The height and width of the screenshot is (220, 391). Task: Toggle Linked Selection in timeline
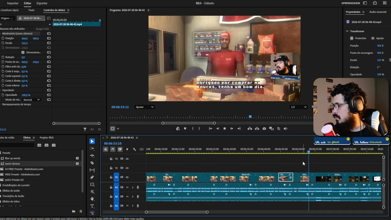click(x=120, y=149)
